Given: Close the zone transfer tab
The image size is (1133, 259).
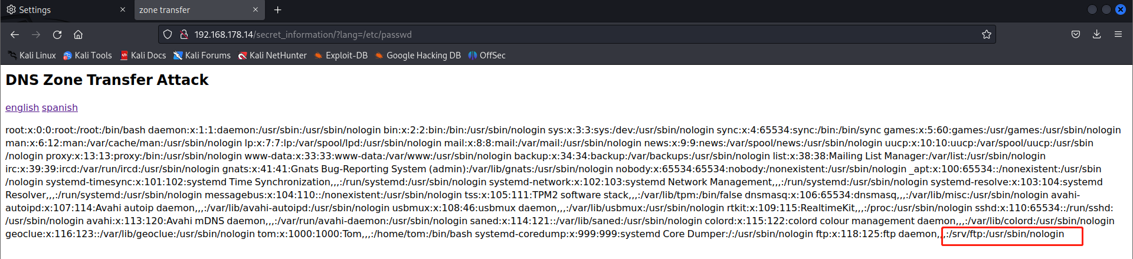Looking at the screenshot, I should [x=256, y=10].
